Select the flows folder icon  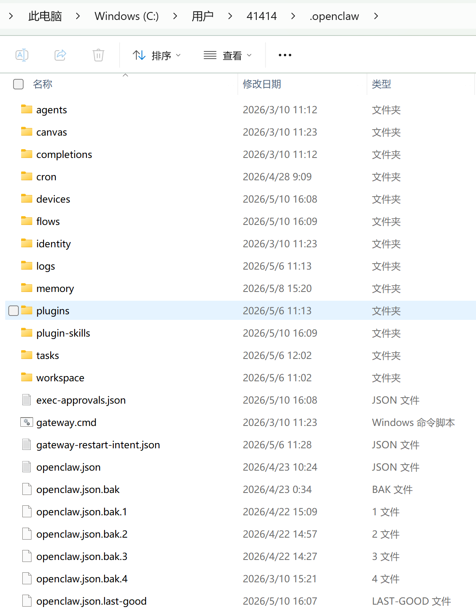(27, 221)
